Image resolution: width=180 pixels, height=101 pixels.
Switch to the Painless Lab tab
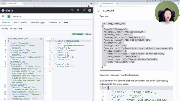click(x=55, y=22)
